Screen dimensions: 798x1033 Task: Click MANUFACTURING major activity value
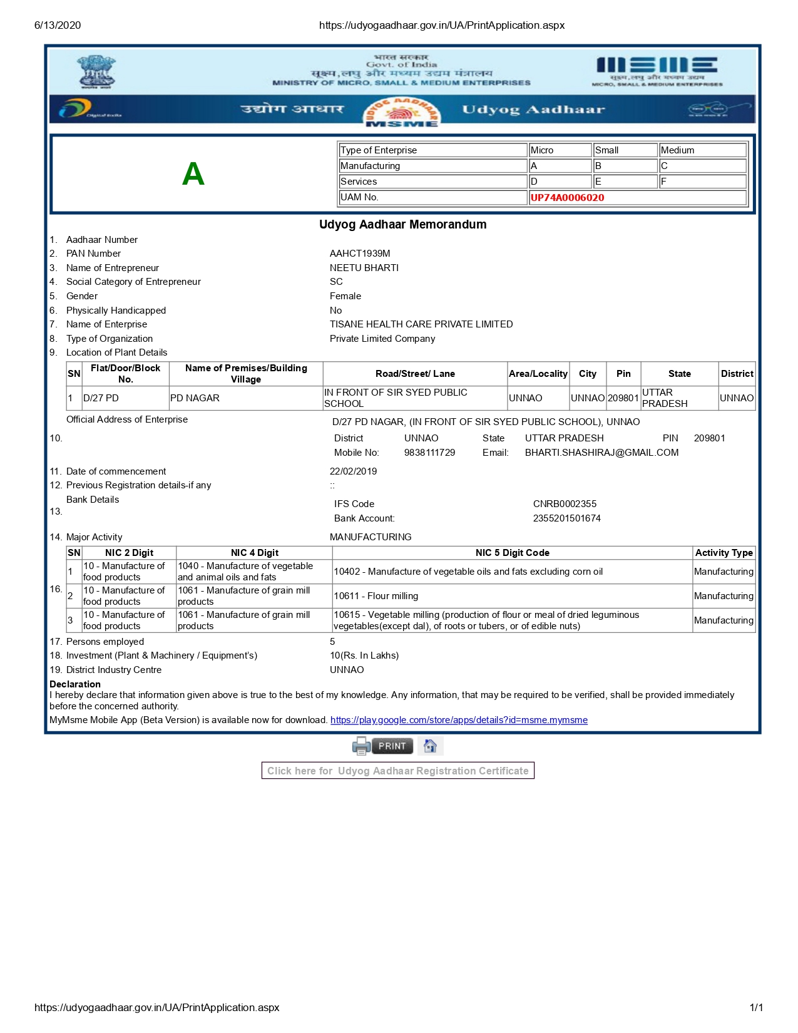371,537
